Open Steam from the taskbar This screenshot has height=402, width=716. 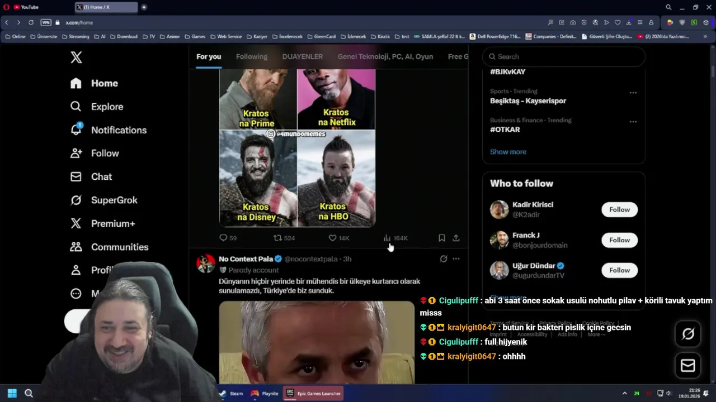click(231, 393)
